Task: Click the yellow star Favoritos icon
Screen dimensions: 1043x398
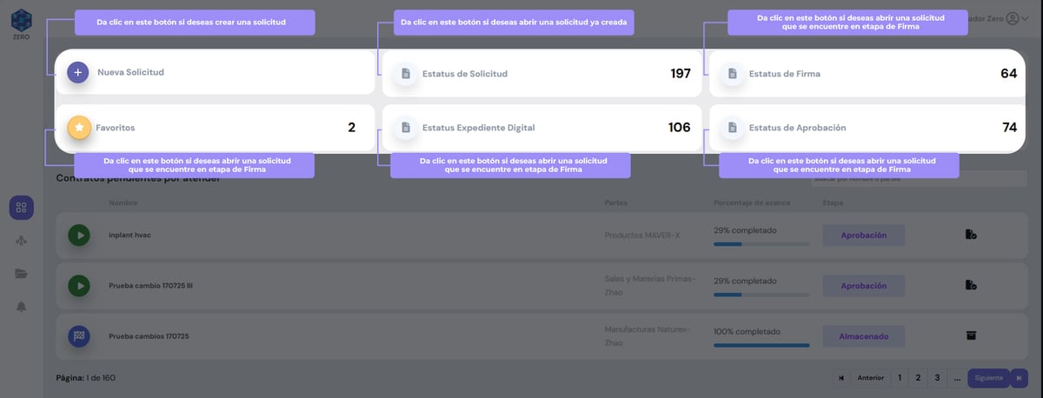Action: [x=79, y=128]
